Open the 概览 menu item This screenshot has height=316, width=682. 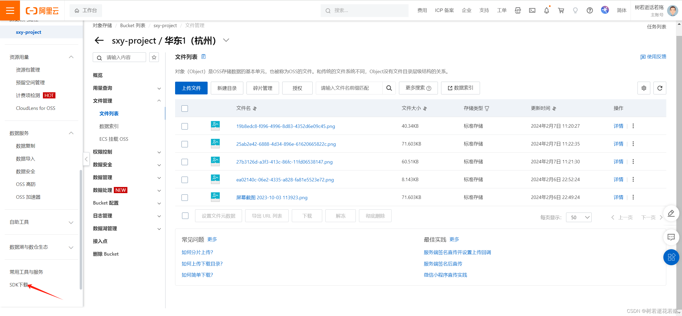(98, 75)
